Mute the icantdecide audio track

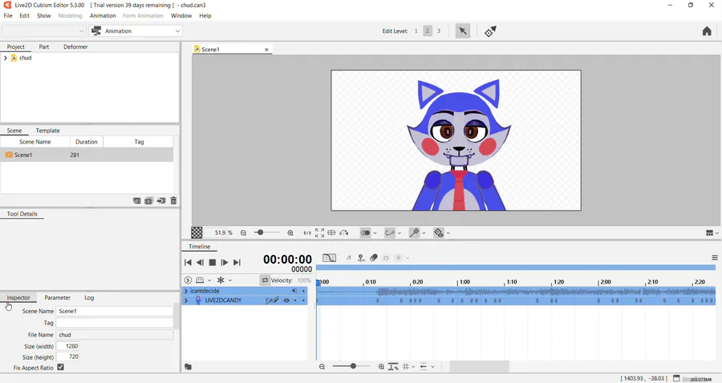(x=294, y=291)
